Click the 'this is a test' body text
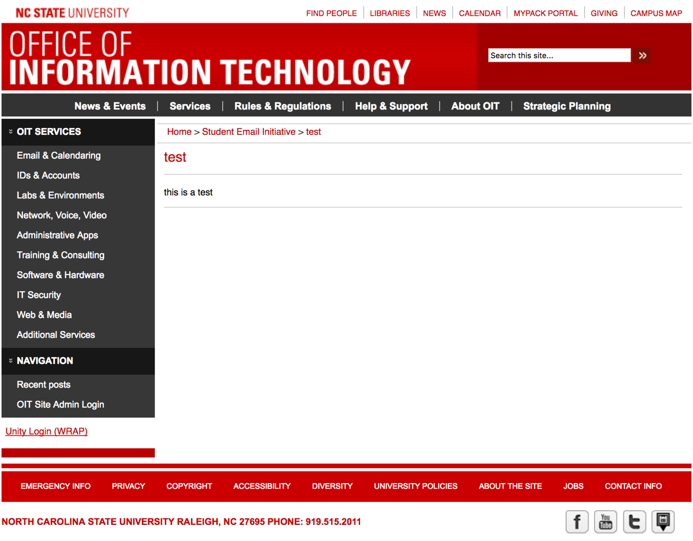The image size is (693, 541). pos(188,192)
